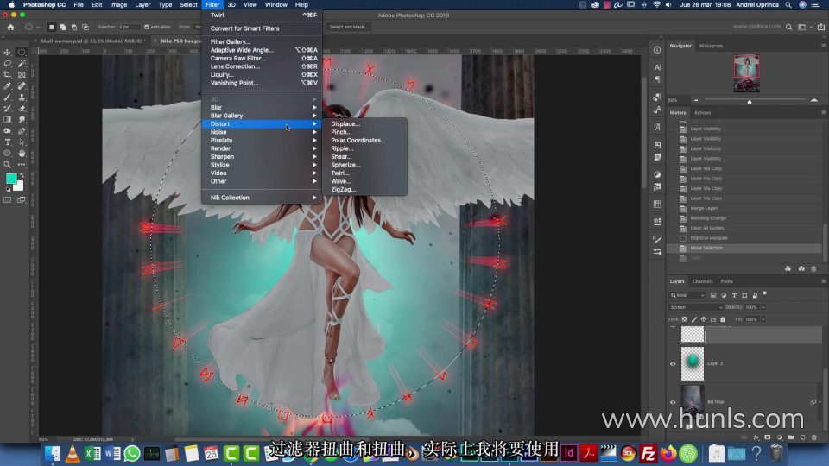Select the Brush tool
Viewport: 829px width, 466px height.
8,98
